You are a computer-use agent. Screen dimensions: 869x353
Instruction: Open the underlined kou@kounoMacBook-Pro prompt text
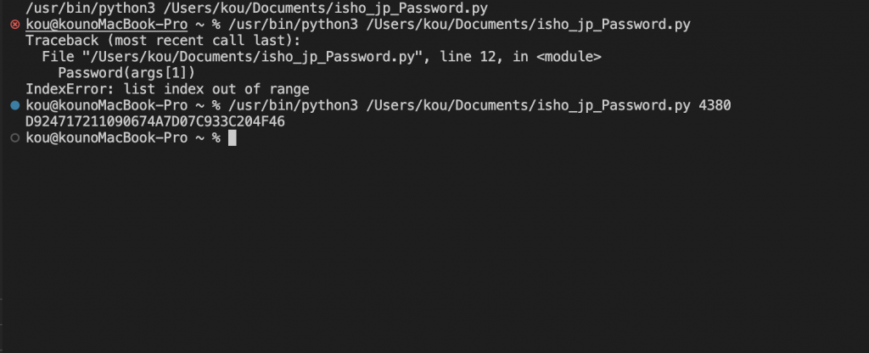tap(106, 25)
